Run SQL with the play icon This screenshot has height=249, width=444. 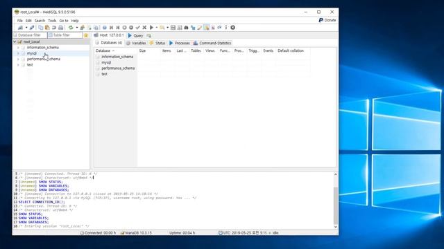(151, 28)
